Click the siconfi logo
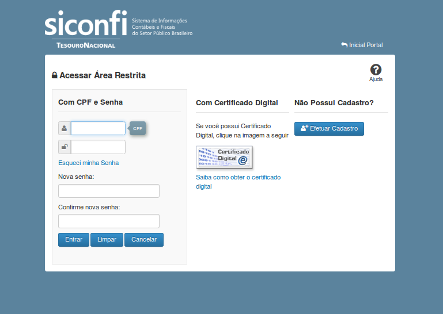Screen dimensions: 443x314 86,24
